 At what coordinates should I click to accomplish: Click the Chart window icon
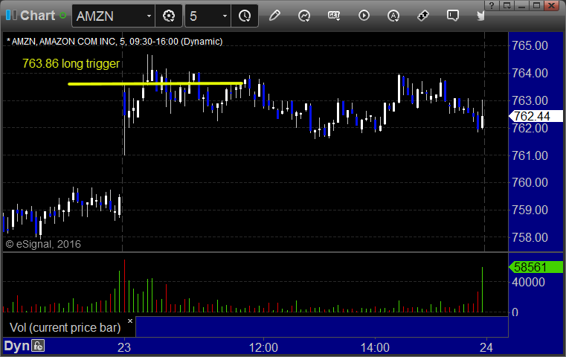11,16
